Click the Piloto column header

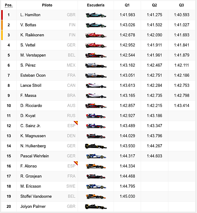[x=47, y=5]
